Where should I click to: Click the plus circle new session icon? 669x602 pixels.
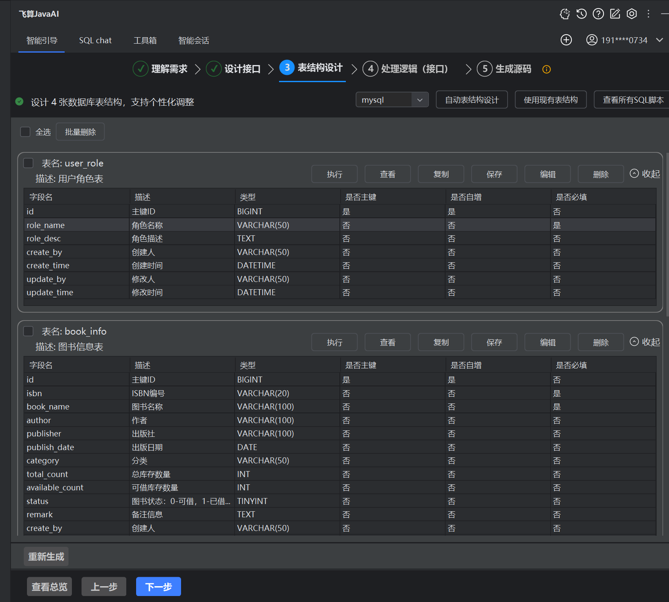pos(566,40)
